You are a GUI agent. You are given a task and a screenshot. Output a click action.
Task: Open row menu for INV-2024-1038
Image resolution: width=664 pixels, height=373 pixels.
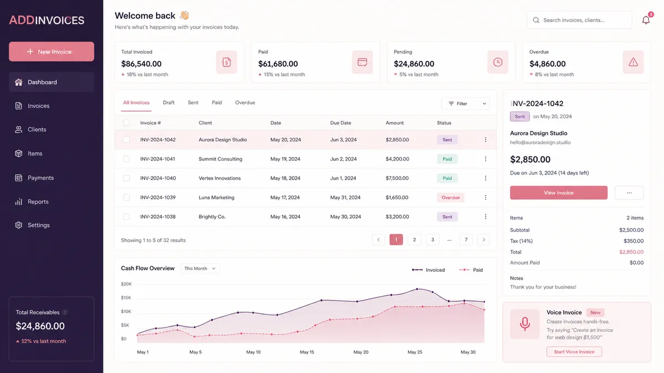486,217
